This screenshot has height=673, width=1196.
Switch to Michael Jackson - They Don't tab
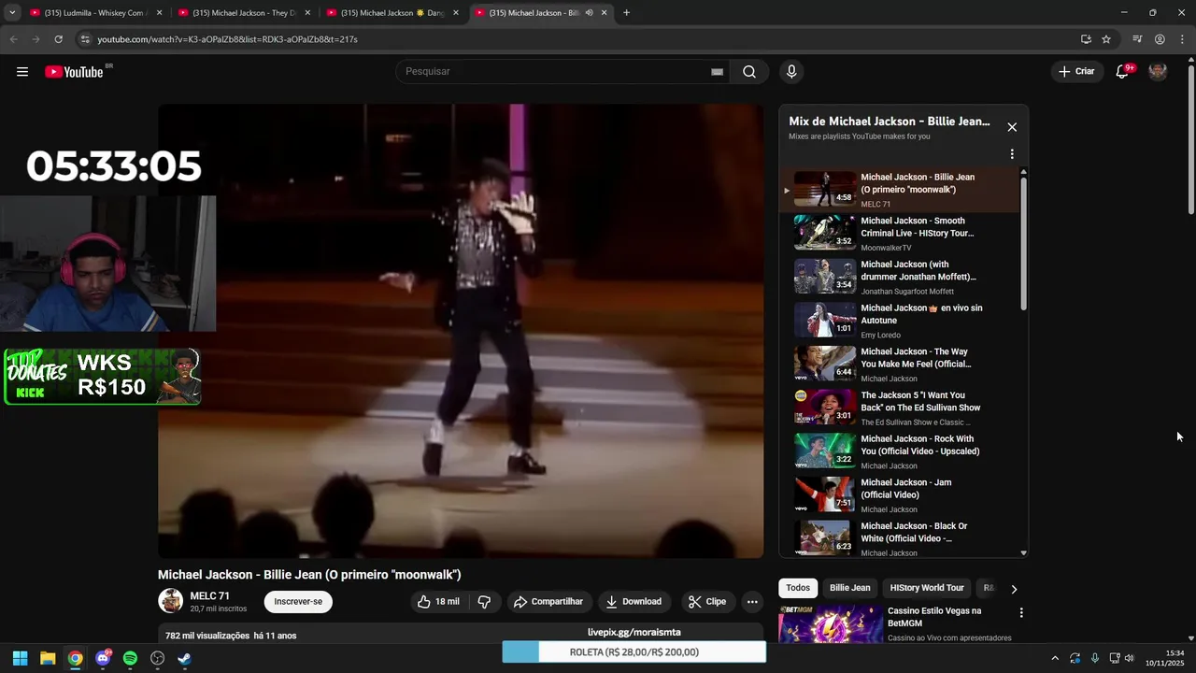(243, 13)
